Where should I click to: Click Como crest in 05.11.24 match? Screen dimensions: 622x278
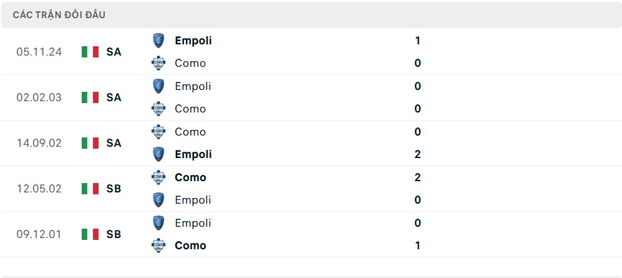(158, 63)
